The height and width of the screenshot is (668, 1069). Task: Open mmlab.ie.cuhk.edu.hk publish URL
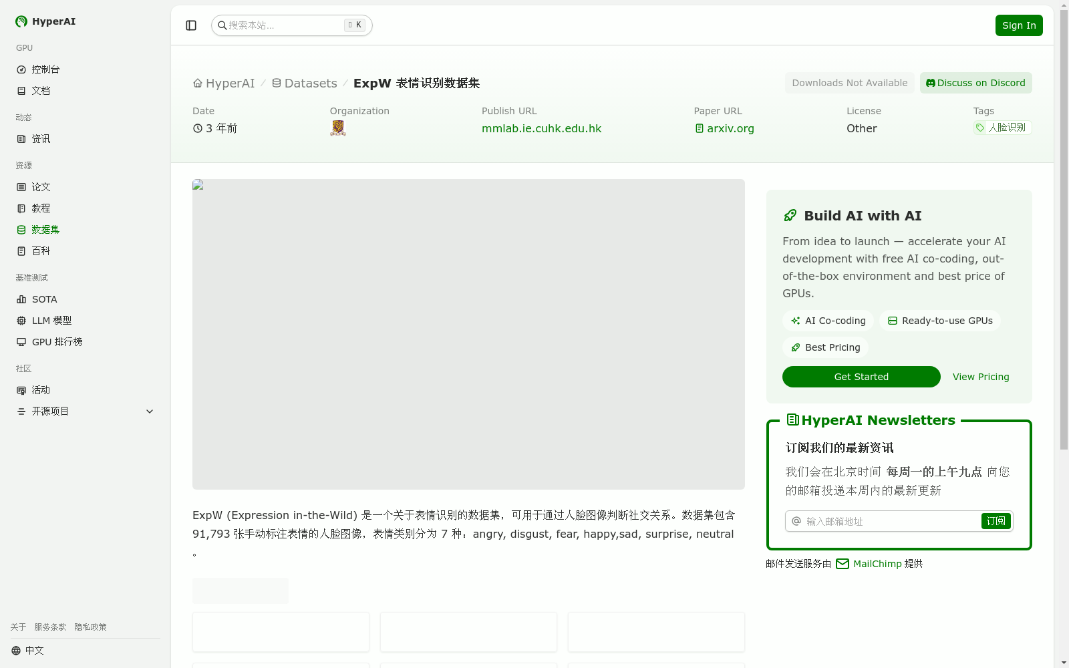(x=542, y=128)
